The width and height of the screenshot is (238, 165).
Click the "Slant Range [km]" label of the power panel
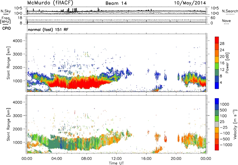8,63
